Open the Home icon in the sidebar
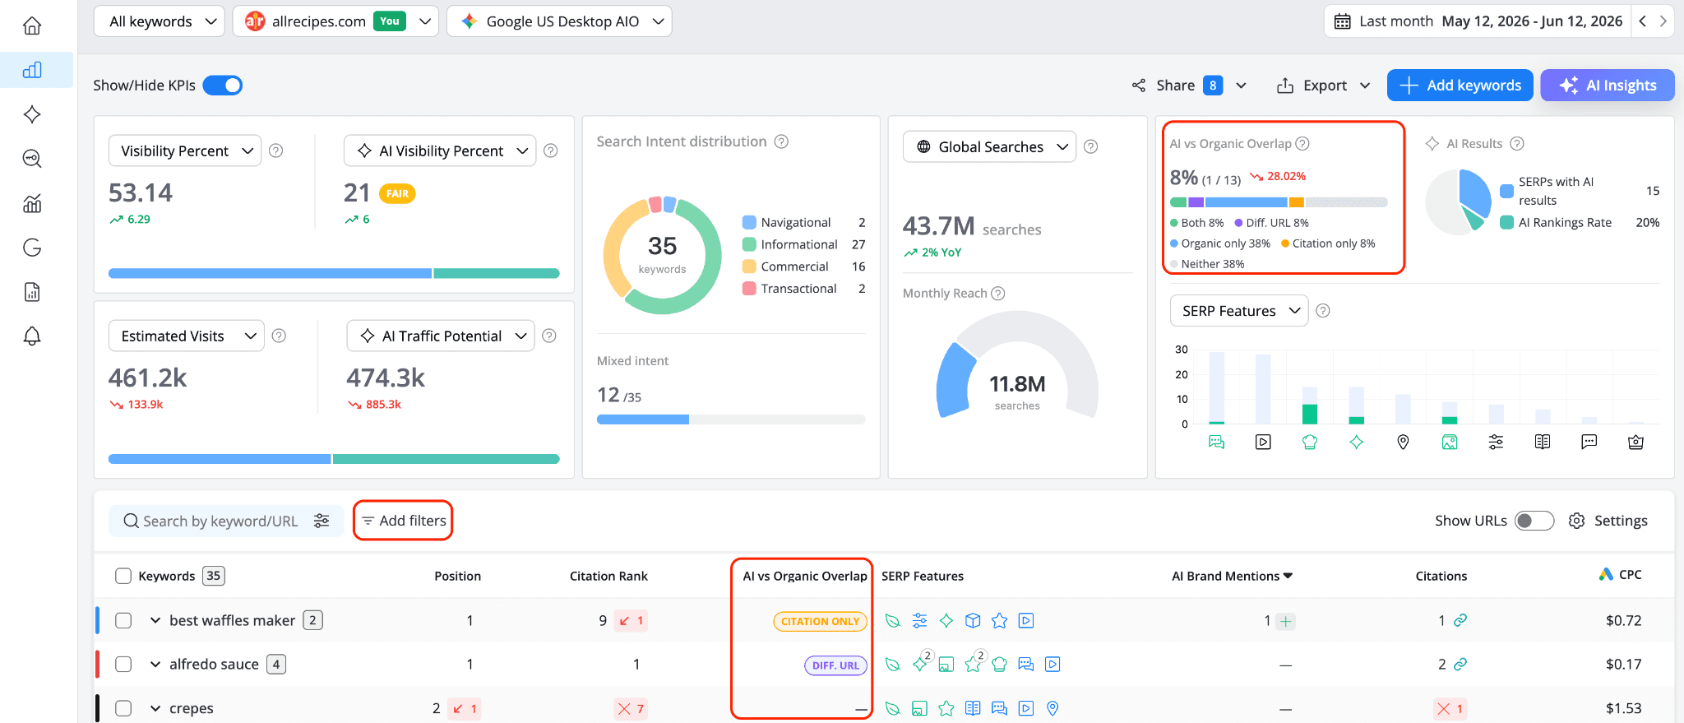1684x723 pixels. point(32,25)
